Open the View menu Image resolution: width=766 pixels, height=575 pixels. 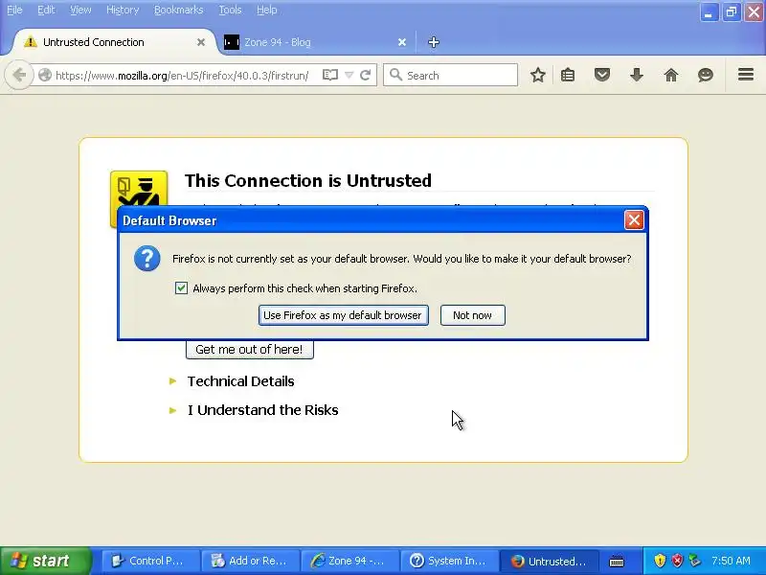(x=80, y=10)
